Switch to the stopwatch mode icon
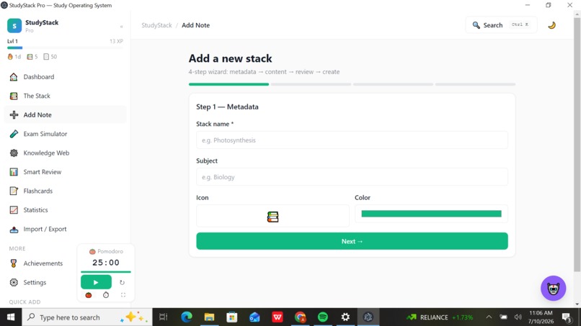 tap(106, 295)
